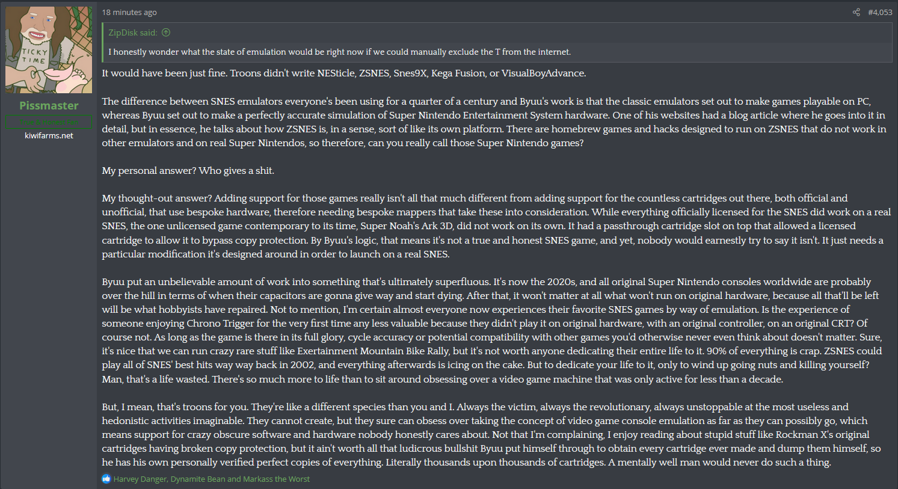The width and height of the screenshot is (898, 489).
Task: Open Dynamite Bean's profile from the reactions
Action: click(198, 479)
